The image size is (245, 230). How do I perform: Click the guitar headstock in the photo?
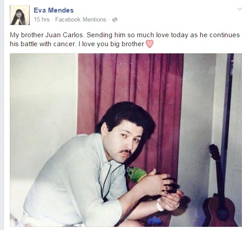click(x=214, y=150)
